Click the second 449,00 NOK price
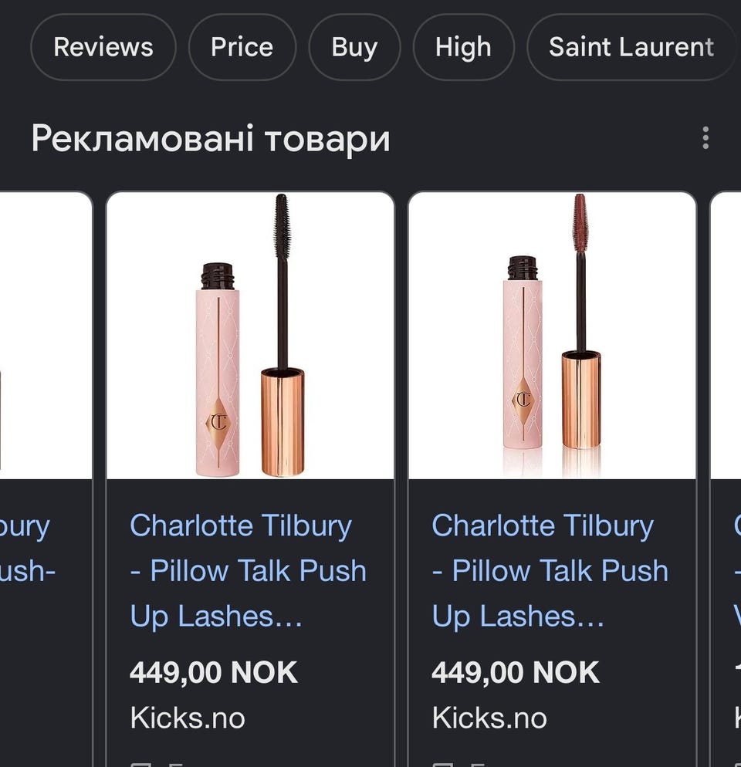The height and width of the screenshot is (767, 741). tap(516, 672)
